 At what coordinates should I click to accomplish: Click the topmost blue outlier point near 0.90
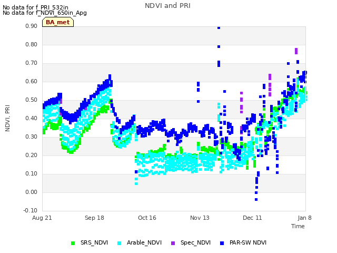point(219,28)
